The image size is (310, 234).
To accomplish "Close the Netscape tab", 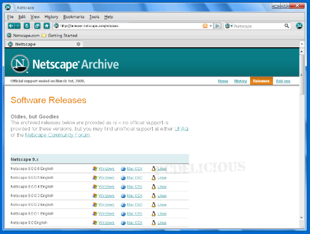I will [x=79, y=44].
